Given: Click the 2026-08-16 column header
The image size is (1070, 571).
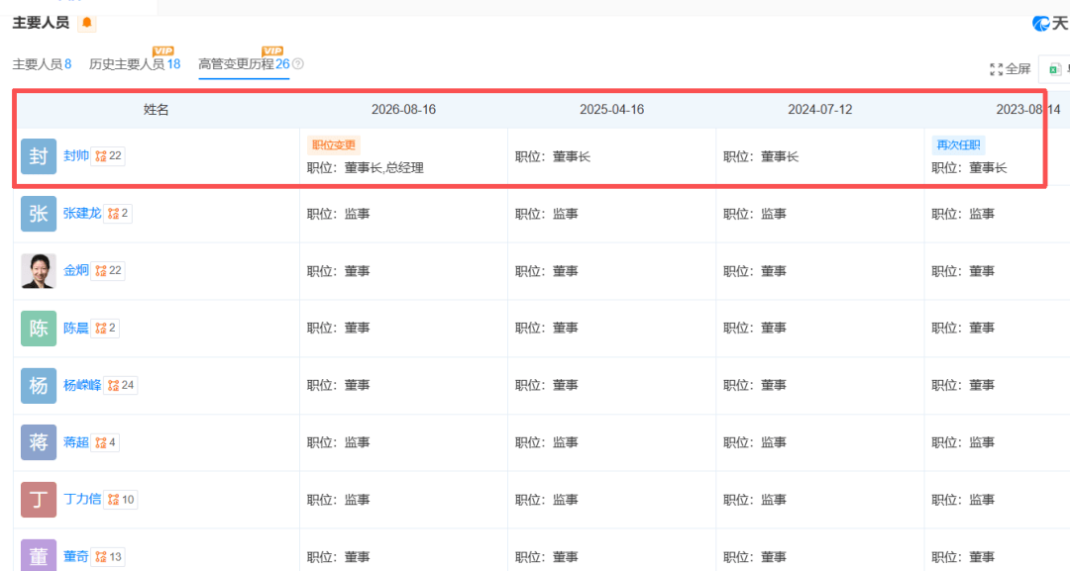Looking at the screenshot, I should click(403, 110).
